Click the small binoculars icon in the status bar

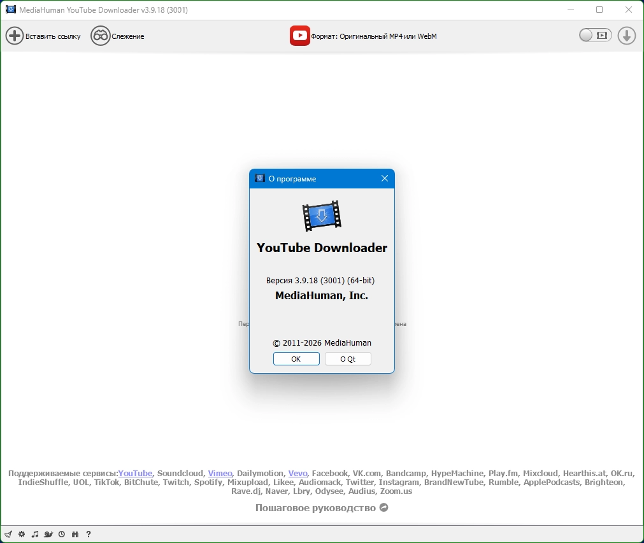75,534
